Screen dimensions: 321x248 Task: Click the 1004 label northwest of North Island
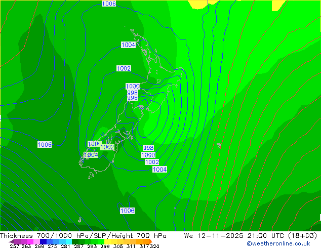click(x=129, y=45)
